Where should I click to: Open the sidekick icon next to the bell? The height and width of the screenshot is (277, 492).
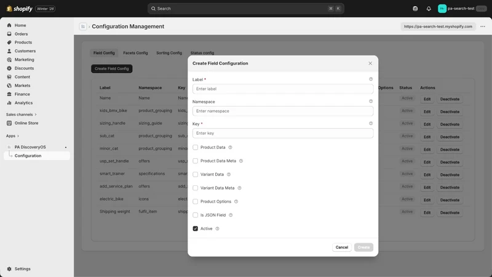point(415,9)
